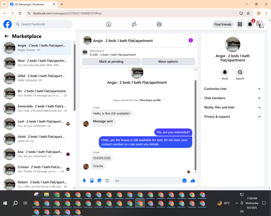Open the tab search dropdown arrow
This screenshot has width=271, height=216.
pos(4,4)
